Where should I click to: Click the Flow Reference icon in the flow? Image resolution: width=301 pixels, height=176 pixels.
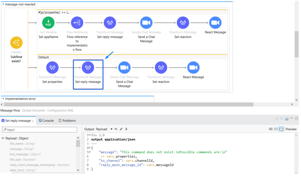pyautogui.click(x=77, y=23)
